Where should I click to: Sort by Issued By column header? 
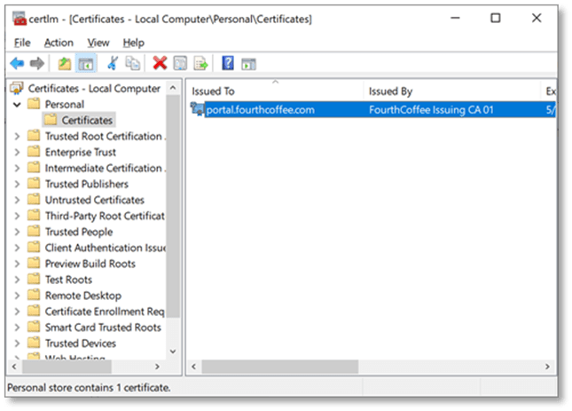point(451,91)
